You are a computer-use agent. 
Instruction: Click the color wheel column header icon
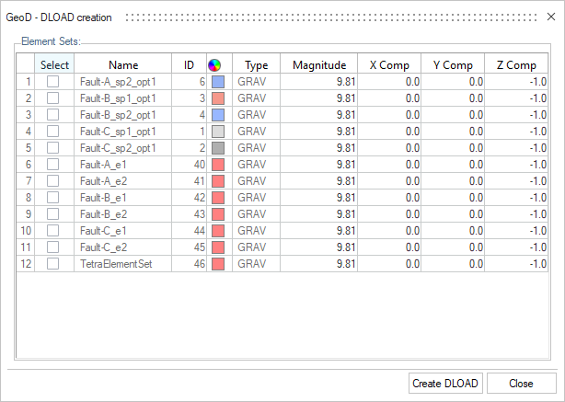(x=214, y=65)
